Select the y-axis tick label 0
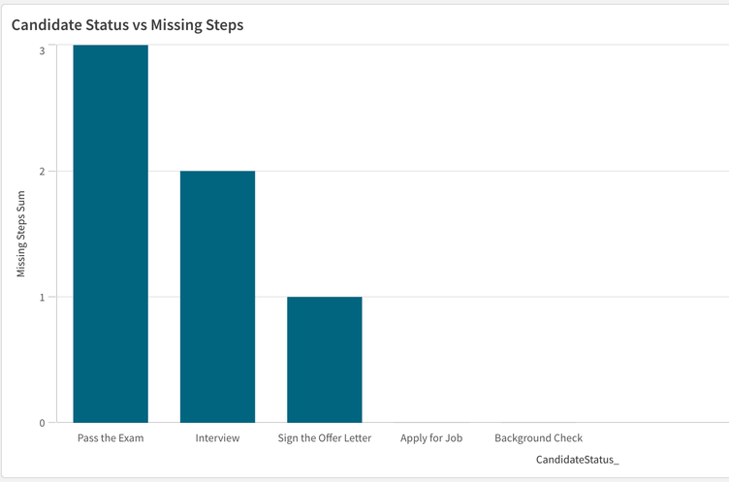This screenshot has height=482, width=729. 43,422
